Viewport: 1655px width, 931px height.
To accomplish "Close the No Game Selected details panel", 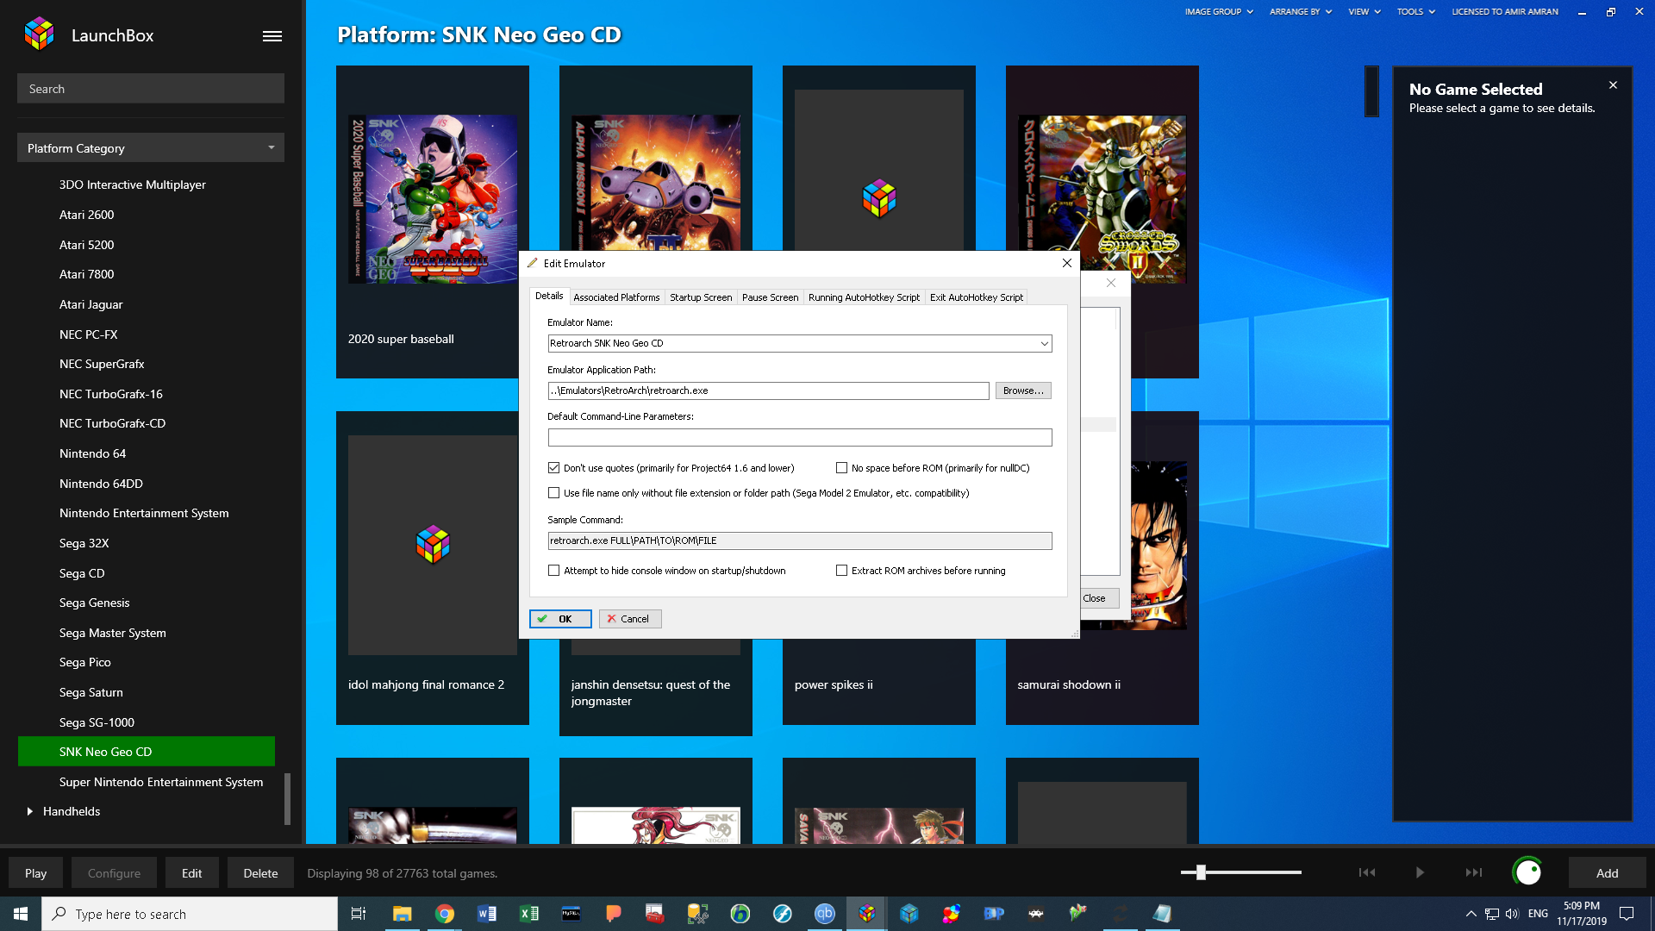I will point(1613,85).
